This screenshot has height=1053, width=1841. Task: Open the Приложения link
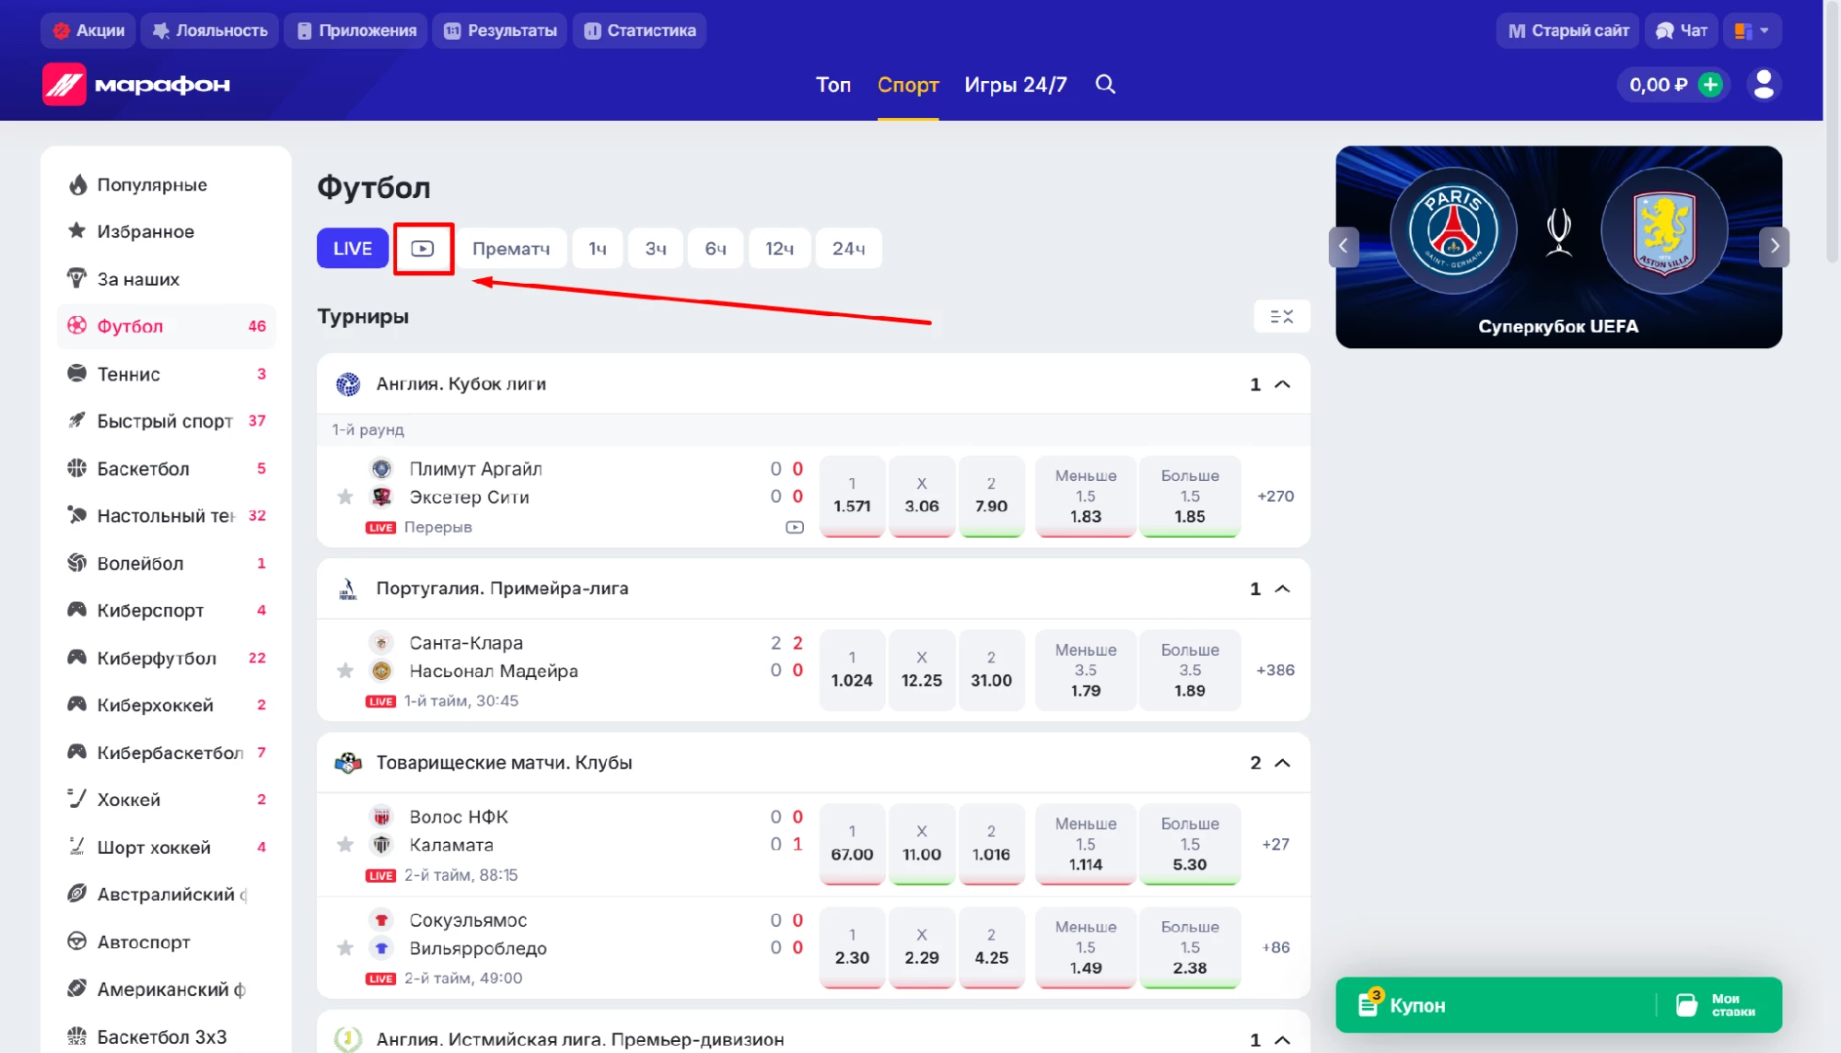coord(356,30)
